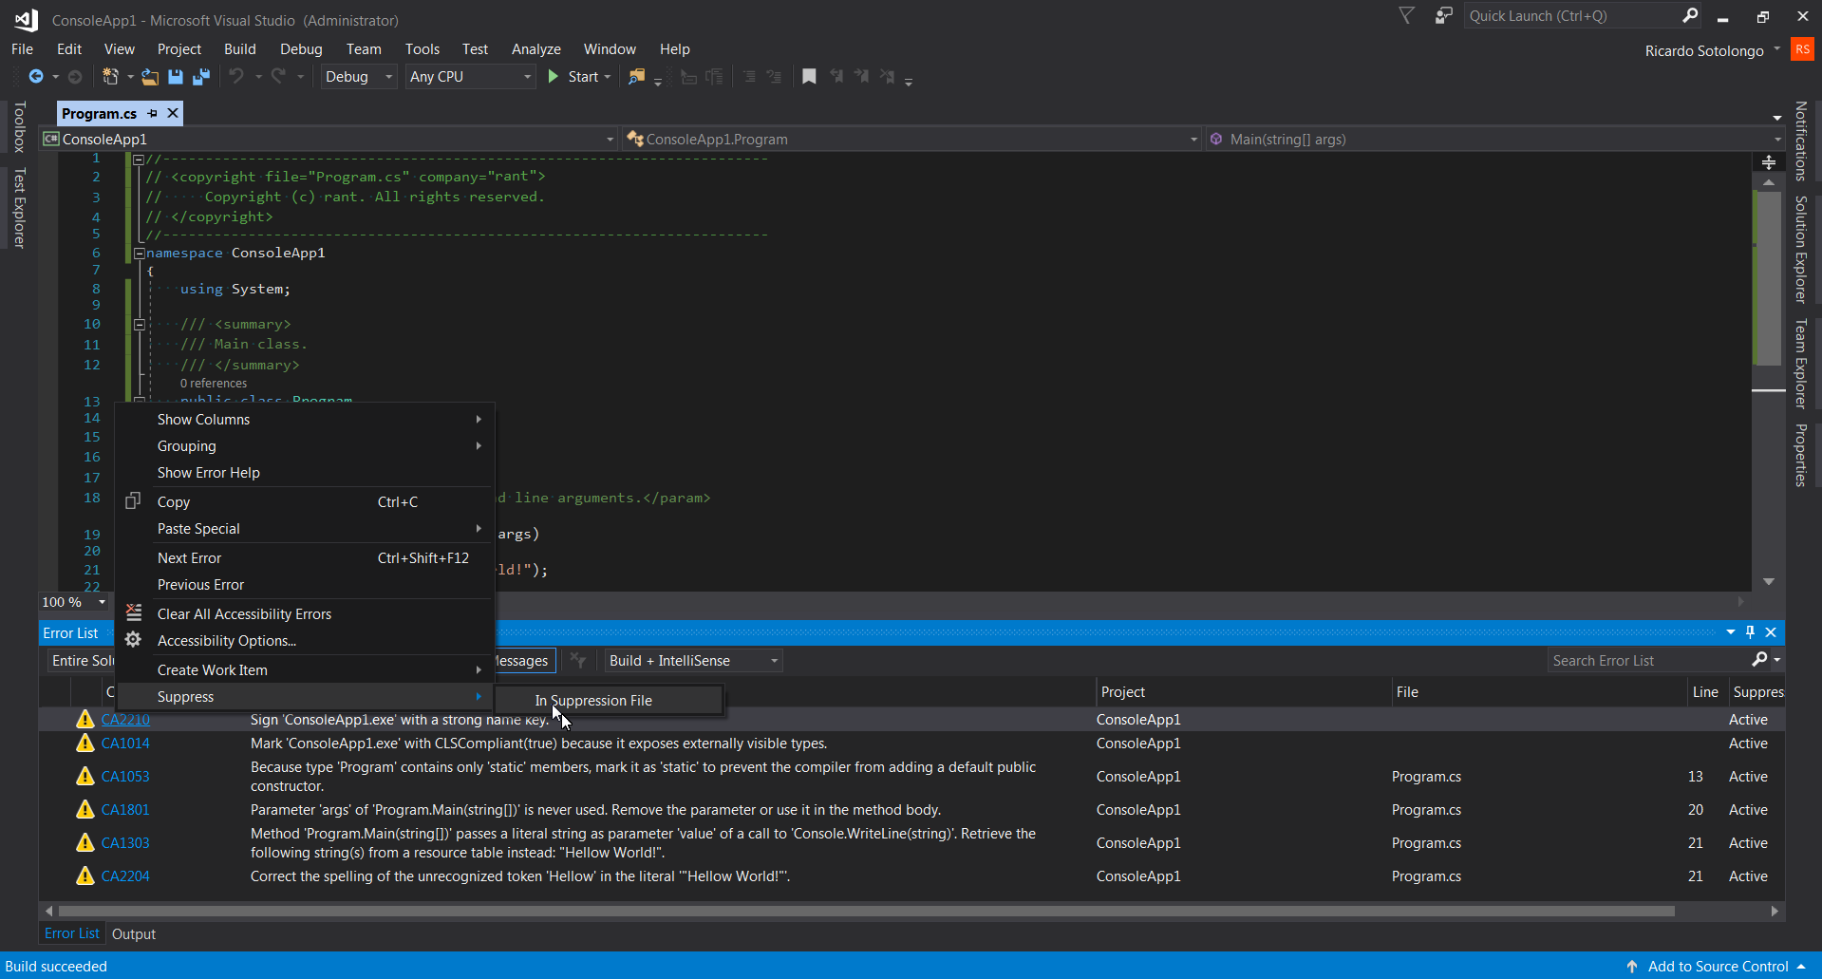Open the Start button dropdown arrow
The width and height of the screenshot is (1822, 979).
pos(608,77)
